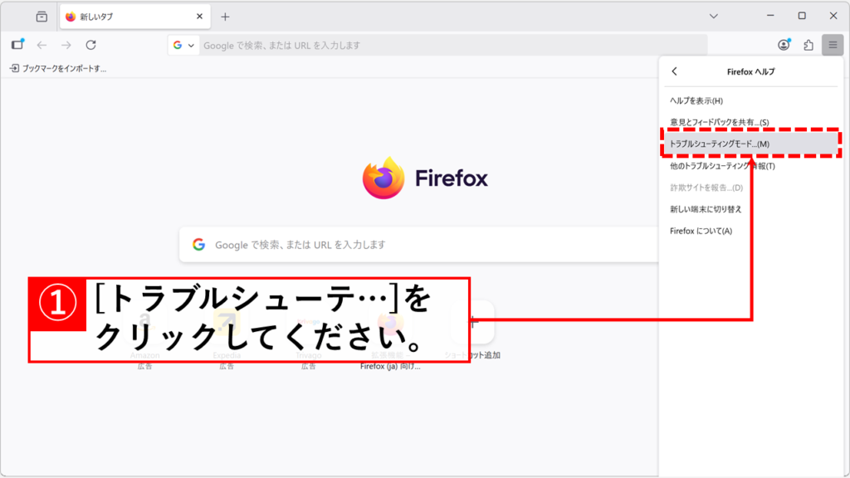Minimize the Firefox window
850x478 pixels.
tap(770, 16)
